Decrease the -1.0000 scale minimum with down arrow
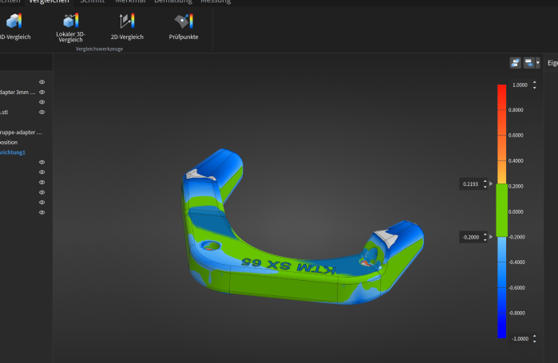This screenshot has width=558, height=363. click(535, 341)
